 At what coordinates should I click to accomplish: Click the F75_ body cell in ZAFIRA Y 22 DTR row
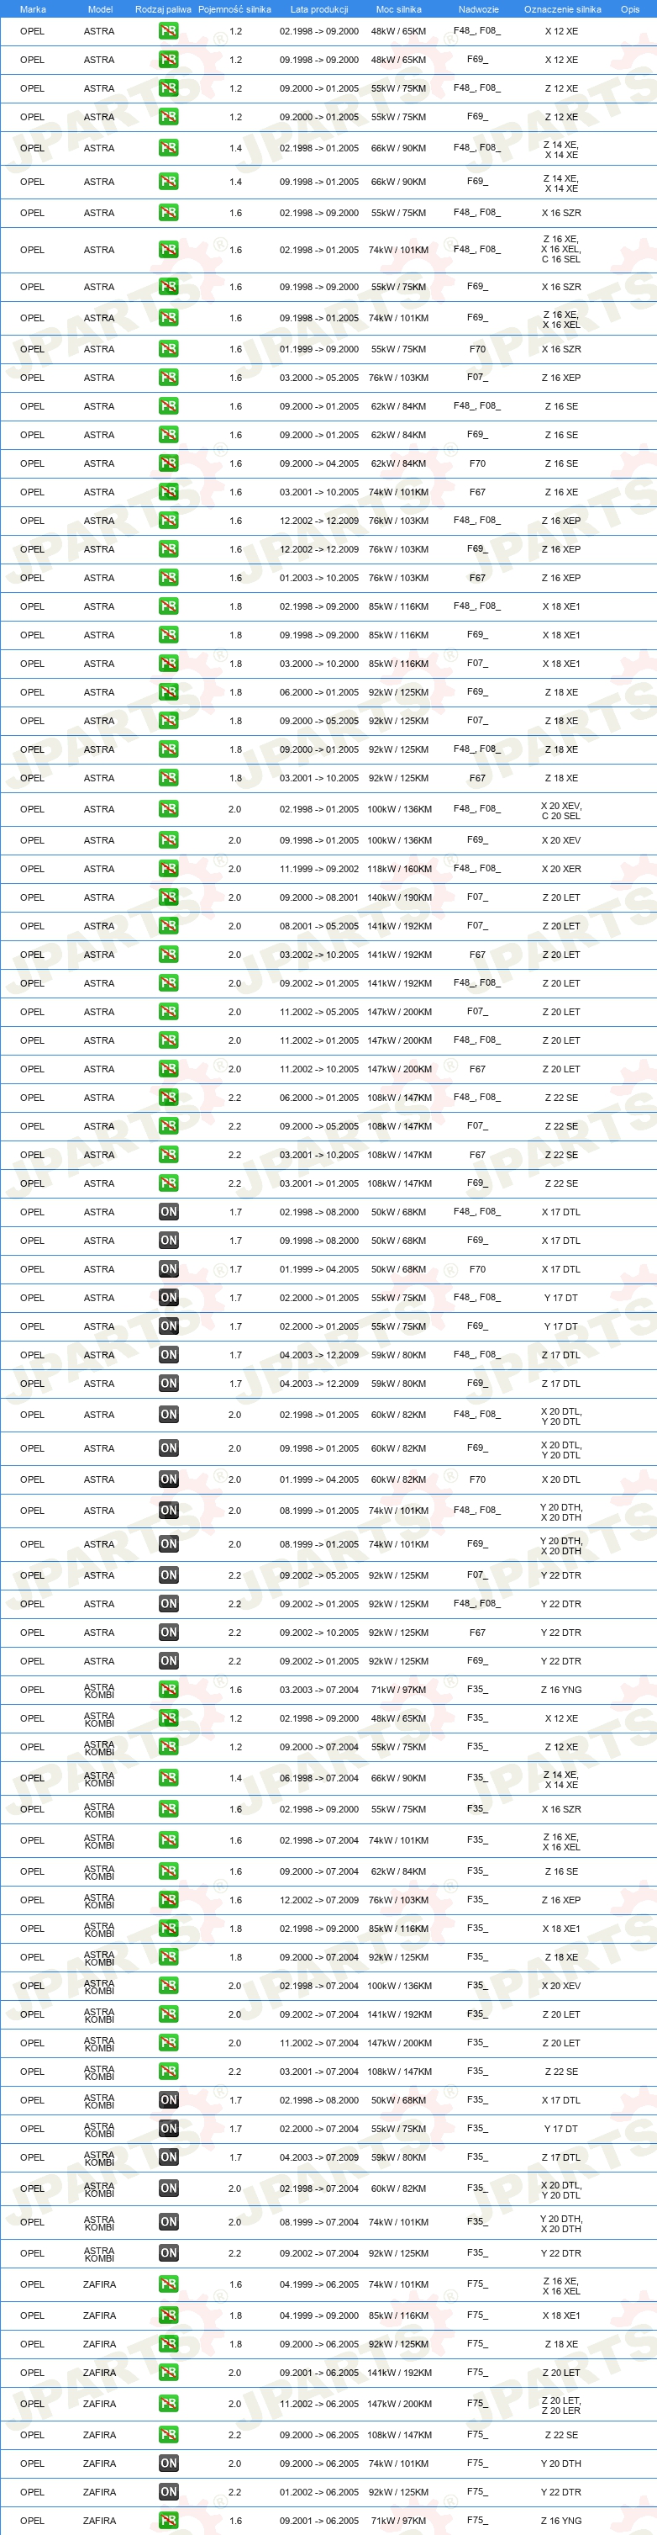[x=477, y=2492]
